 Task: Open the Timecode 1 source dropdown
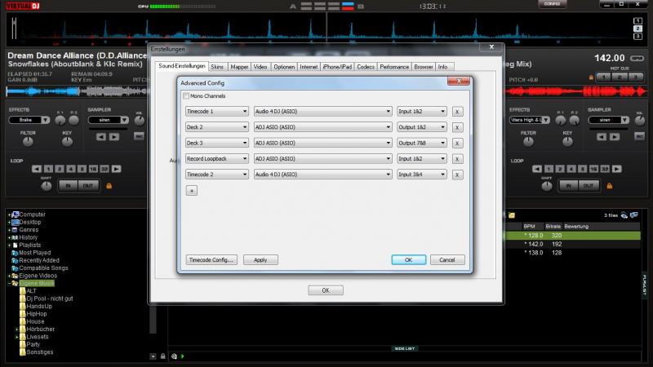point(217,112)
